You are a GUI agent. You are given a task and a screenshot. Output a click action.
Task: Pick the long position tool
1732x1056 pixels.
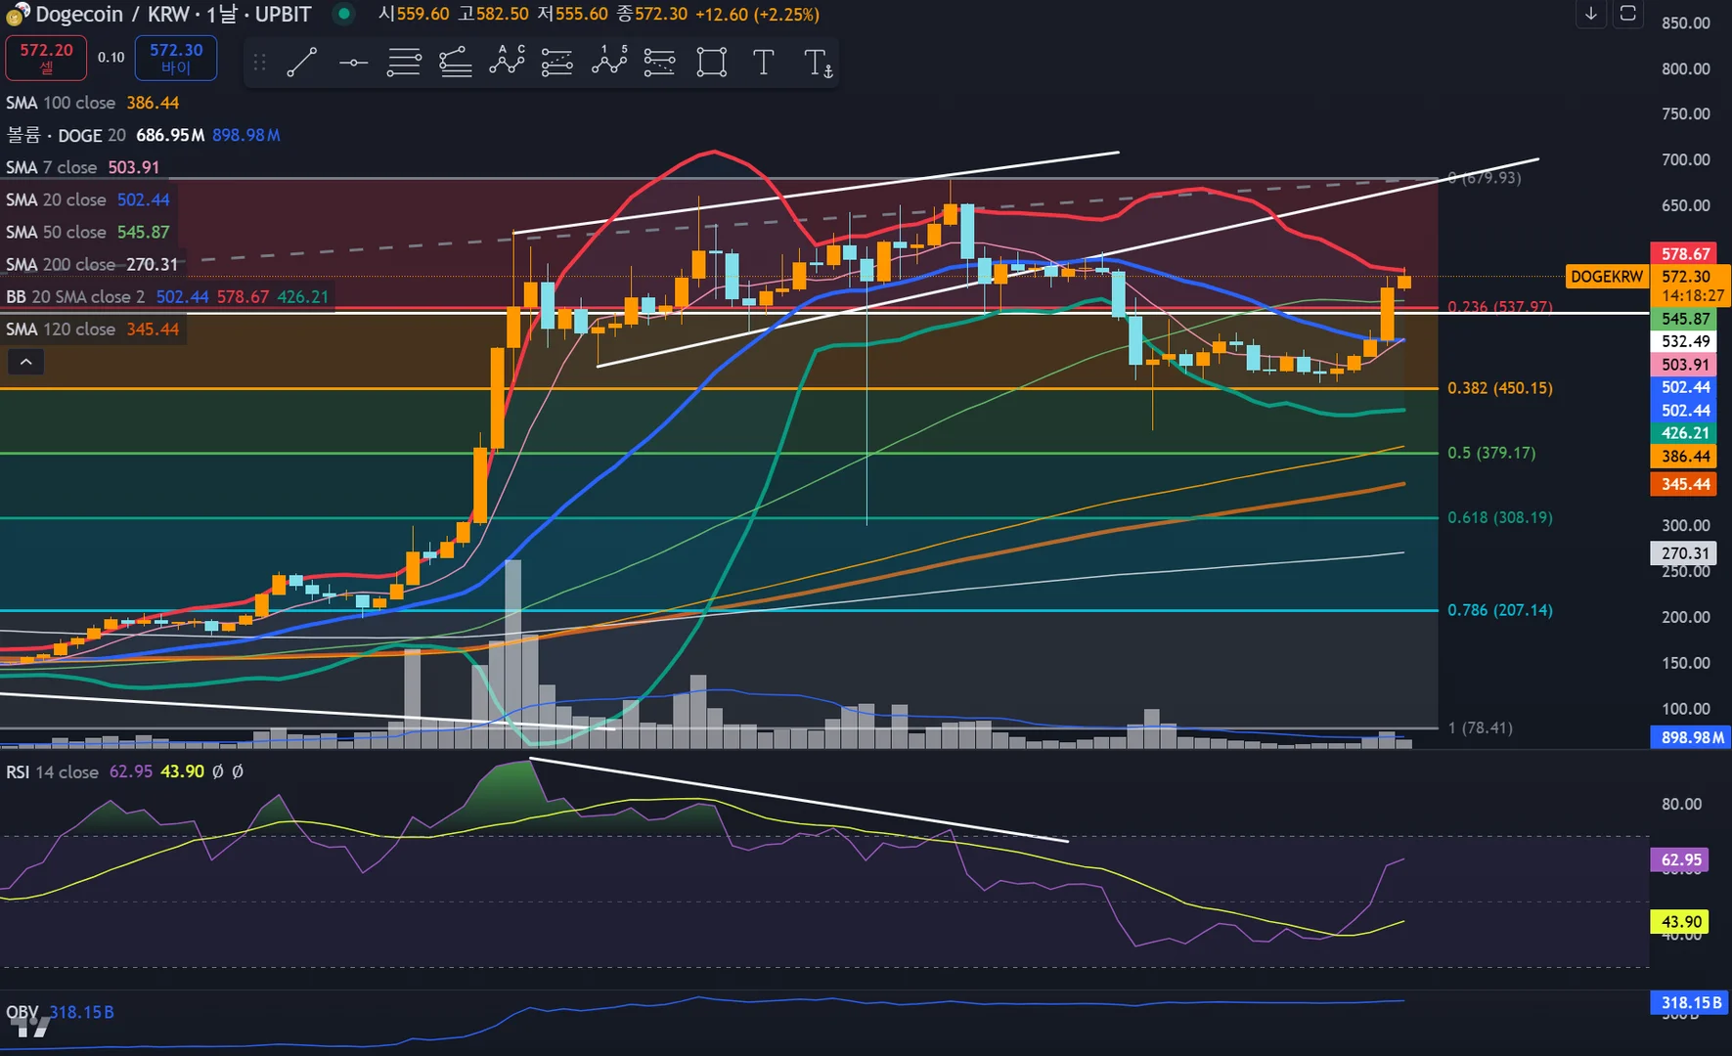[x=556, y=63]
